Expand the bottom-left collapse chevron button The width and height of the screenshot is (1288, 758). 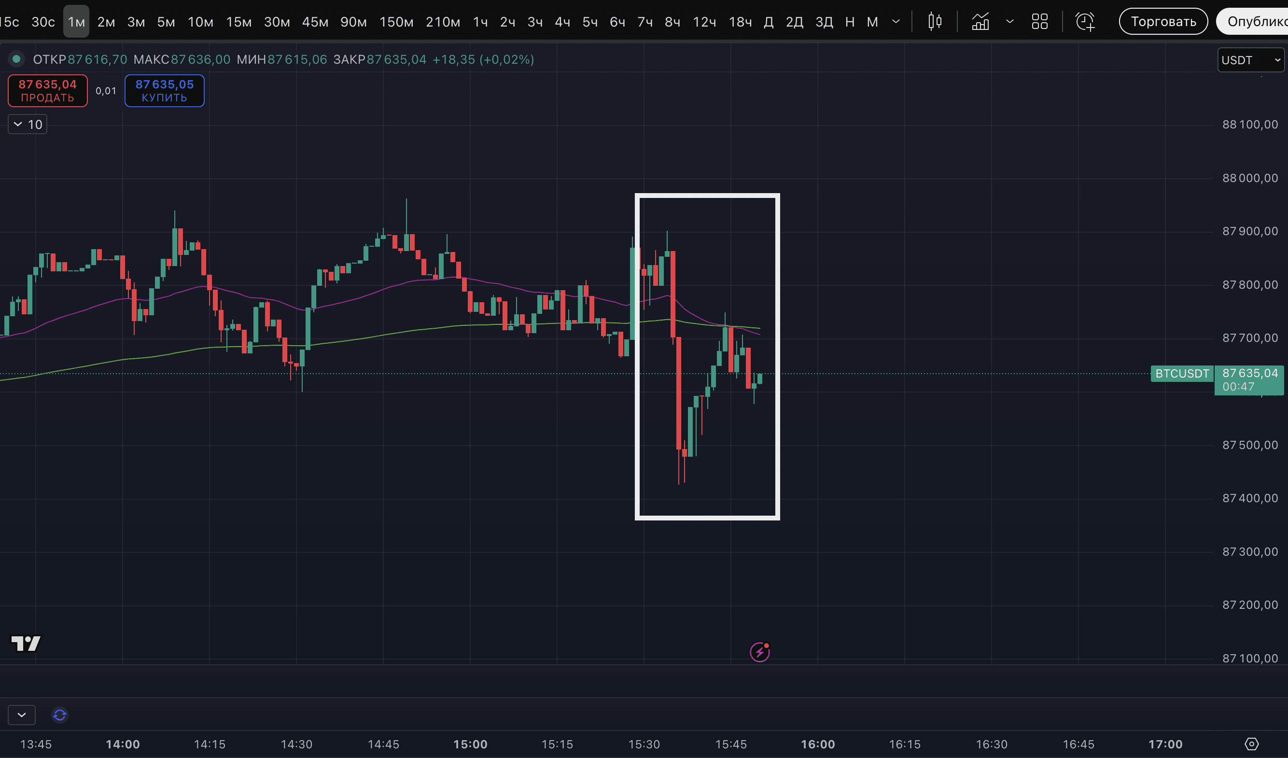(21, 715)
